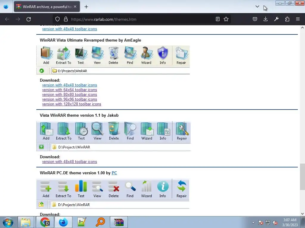Open the Firefox hamburger application menu
Screen dimensions: 305x228
(298, 19)
